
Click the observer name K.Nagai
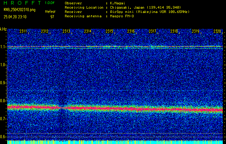117,3
